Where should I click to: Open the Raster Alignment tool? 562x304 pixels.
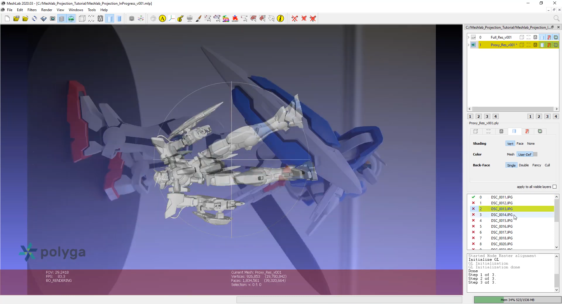pos(190,19)
